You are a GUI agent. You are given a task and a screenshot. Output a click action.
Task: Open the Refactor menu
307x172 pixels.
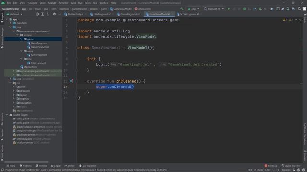pyautogui.click(x=63, y=3)
